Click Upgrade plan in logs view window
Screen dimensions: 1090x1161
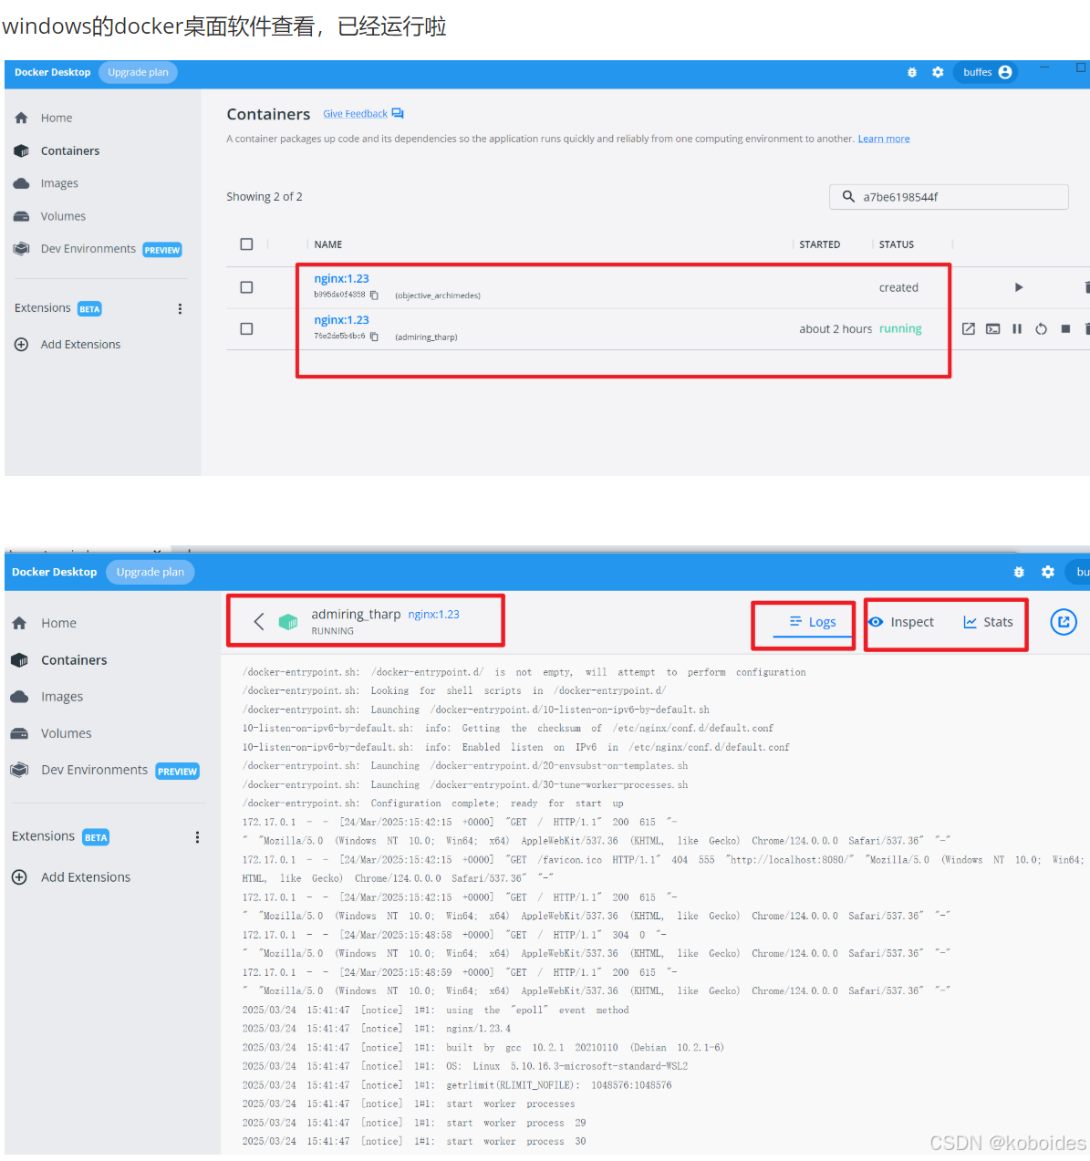pyautogui.click(x=151, y=572)
